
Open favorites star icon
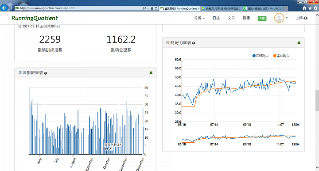310,8
